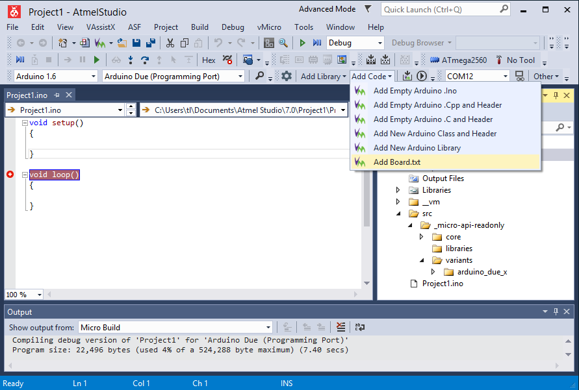Click the No Tool button
Image resolution: width=579 pixels, height=390 pixels.
[515, 60]
